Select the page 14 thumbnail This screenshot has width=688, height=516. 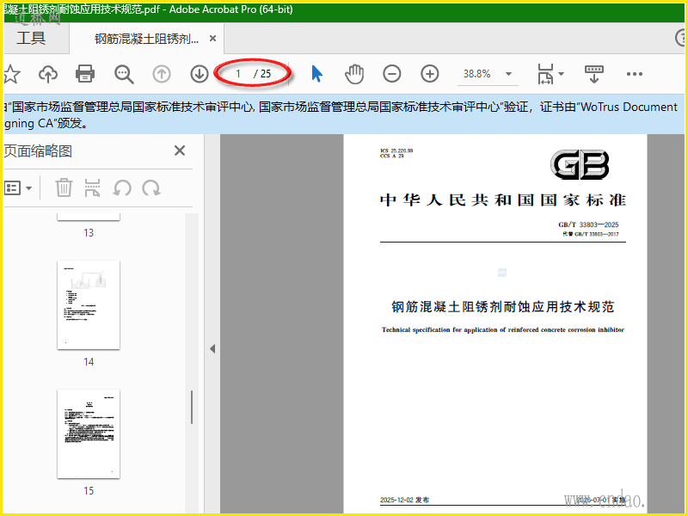coord(89,305)
